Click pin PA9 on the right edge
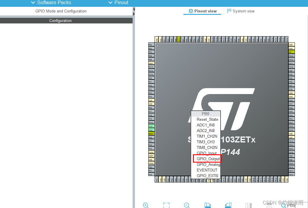The height and width of the screenshot is (208, 308). click(x=291, y=71)
